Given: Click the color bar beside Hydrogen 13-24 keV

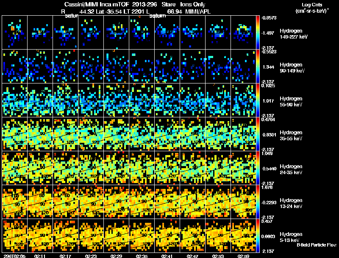Looking at the screenshot, I should (x=258, y=202).
